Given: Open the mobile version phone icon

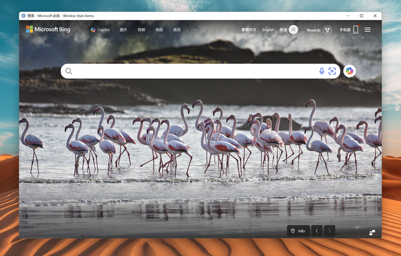Looking at the screenshot, I should click(x=356, y=30).
